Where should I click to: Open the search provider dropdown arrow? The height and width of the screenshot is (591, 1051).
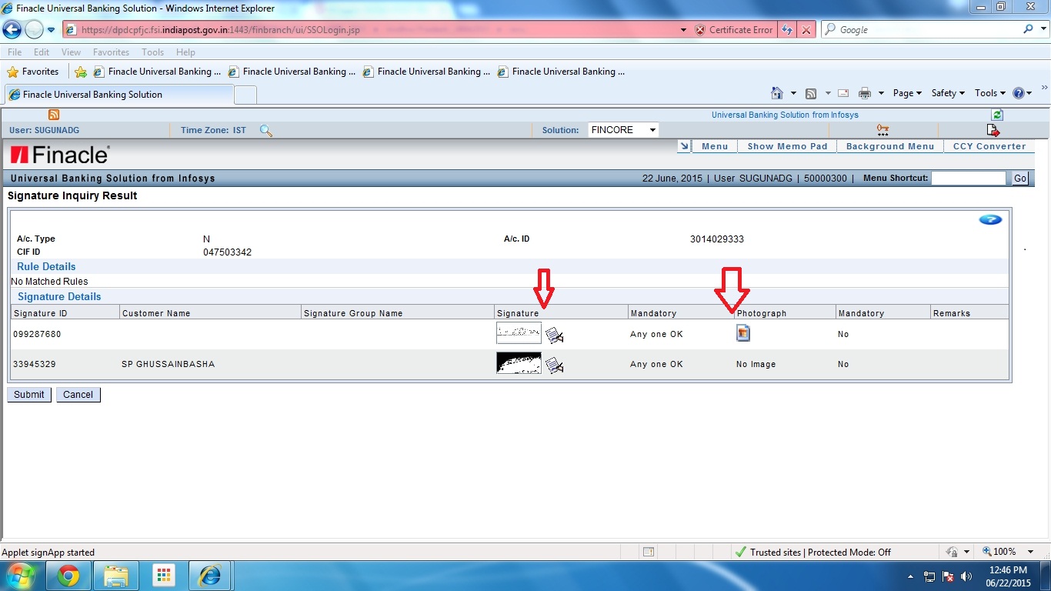point(1042,30)
